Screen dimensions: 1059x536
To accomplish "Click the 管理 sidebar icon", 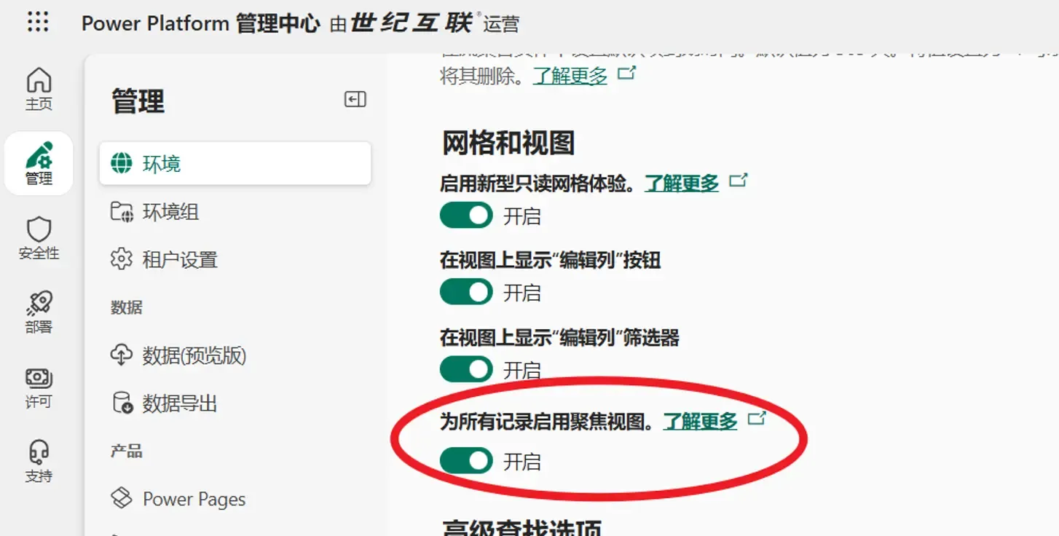I will (x=39, y=163).
